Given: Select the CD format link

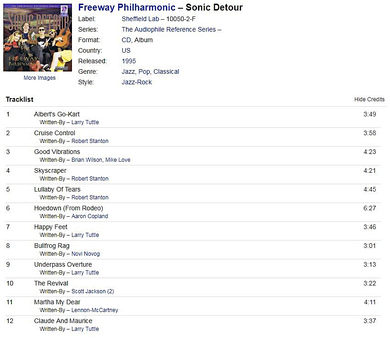Looking at the screenshot, I should (126, 40).
